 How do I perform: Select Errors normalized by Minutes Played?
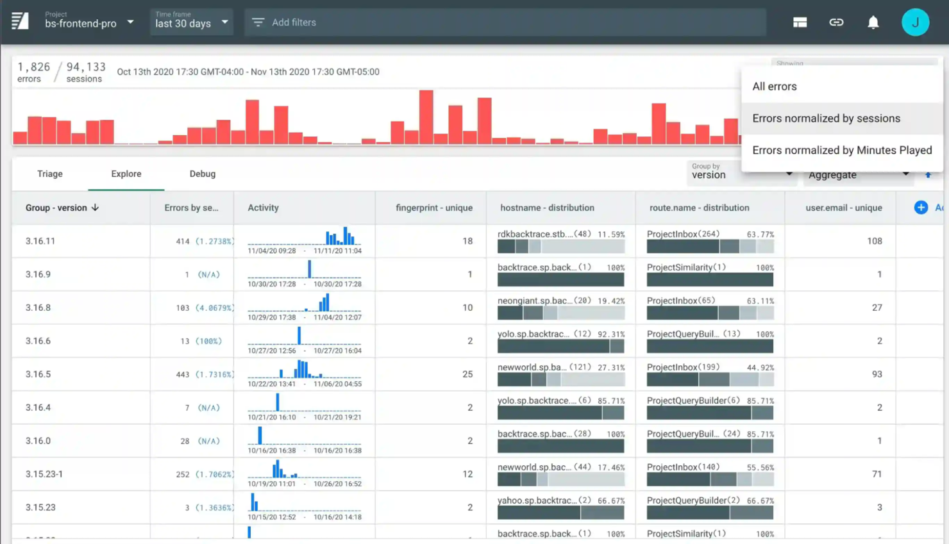click(x=842, y=150)
